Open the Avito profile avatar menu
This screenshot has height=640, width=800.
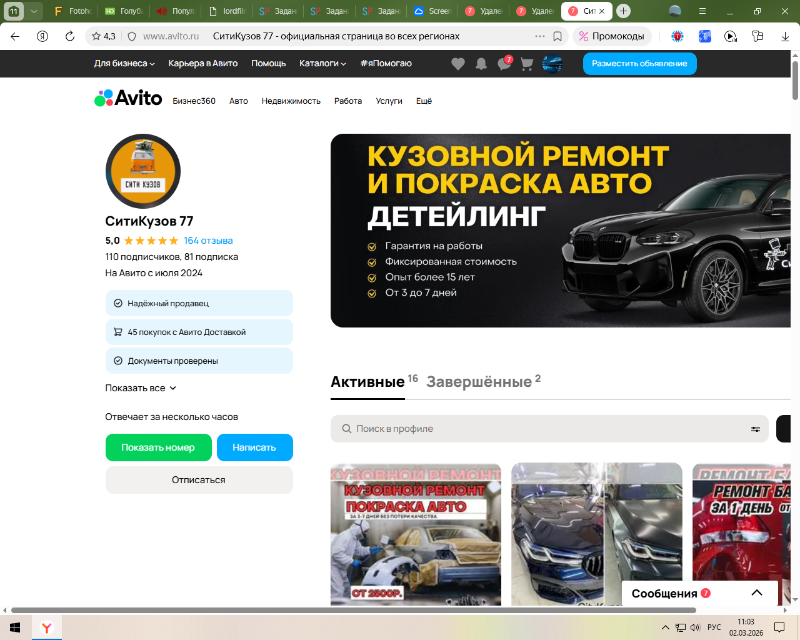coord(552,64)
